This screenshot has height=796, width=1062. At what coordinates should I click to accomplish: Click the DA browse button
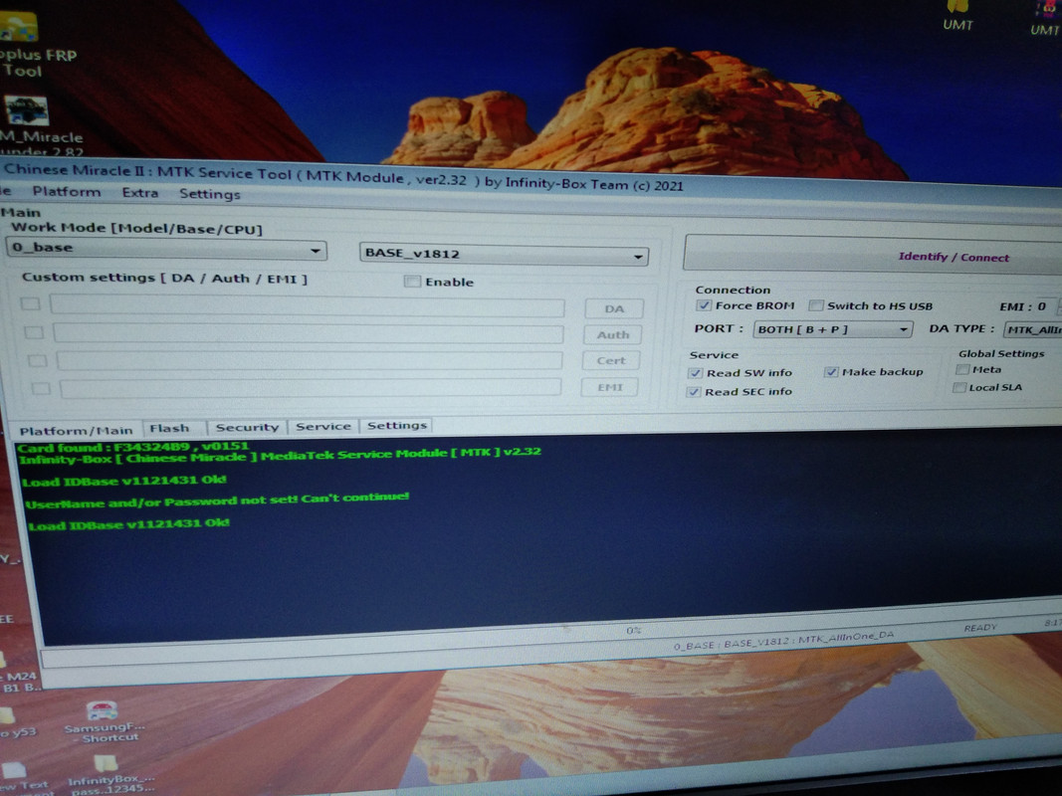click(614, 309)
